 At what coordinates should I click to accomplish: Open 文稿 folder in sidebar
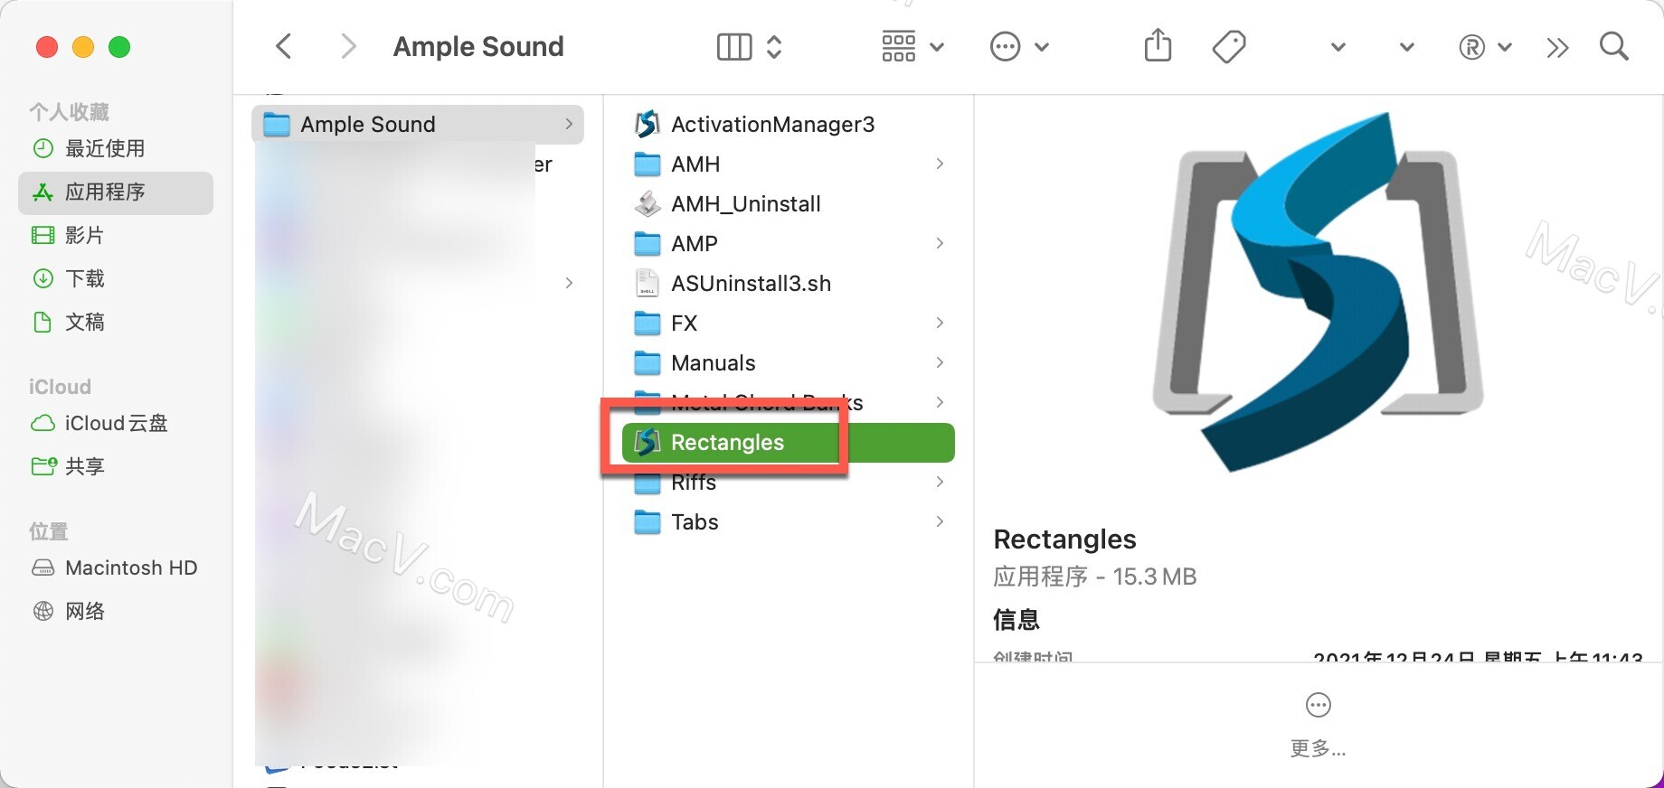[x=116, y=322]
